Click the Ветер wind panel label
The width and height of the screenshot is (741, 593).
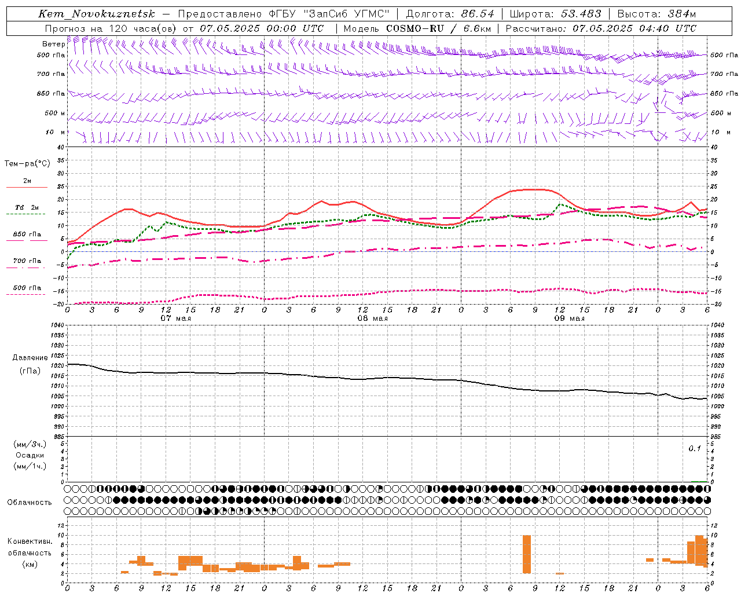pyautogui.click(x=53, y=44)
